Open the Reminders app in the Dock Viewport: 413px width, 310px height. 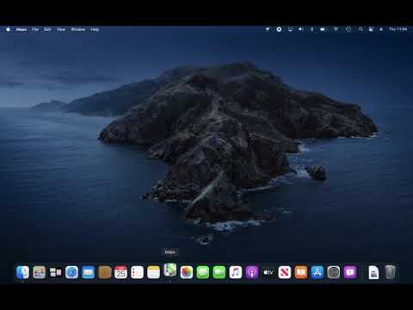(137, 272)
